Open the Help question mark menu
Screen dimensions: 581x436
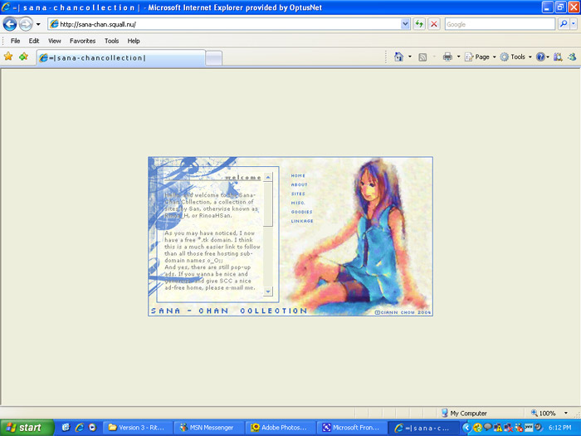point(543,56)
